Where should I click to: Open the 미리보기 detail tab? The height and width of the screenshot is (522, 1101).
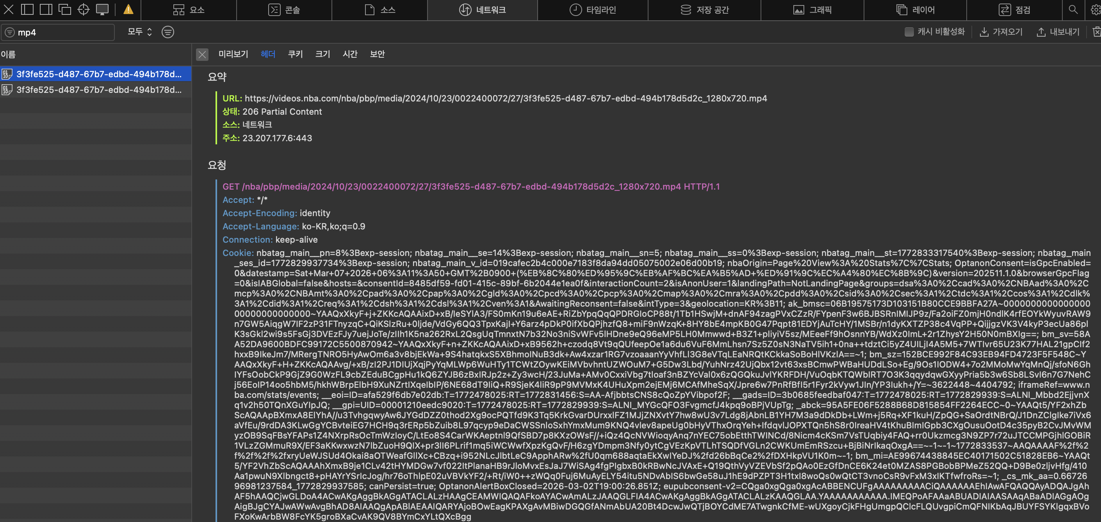[x=233, y=54]
